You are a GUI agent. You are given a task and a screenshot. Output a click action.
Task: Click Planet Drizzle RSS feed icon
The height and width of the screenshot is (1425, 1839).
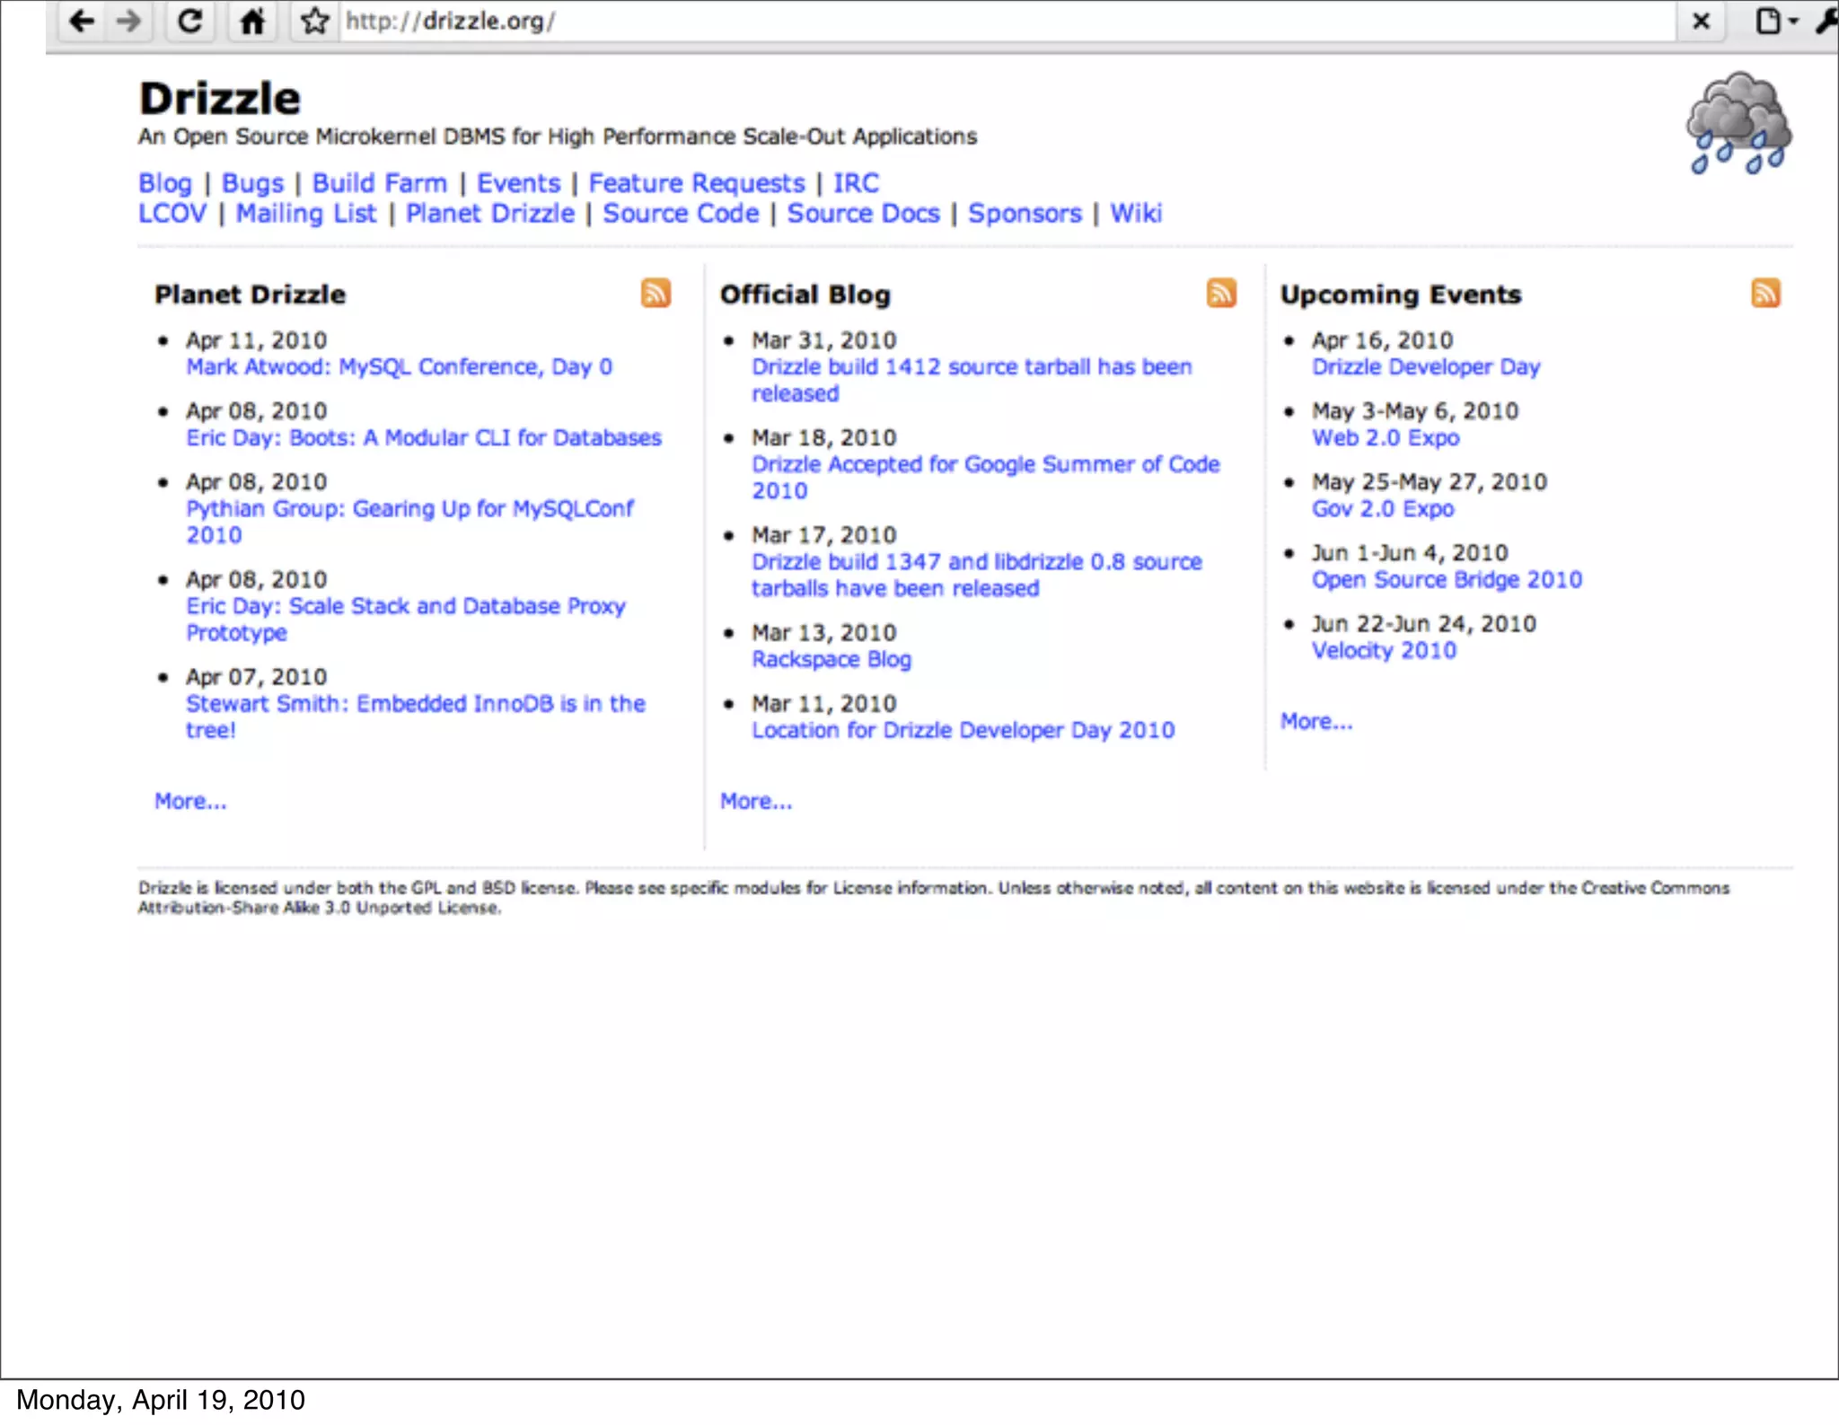point(656,294)
